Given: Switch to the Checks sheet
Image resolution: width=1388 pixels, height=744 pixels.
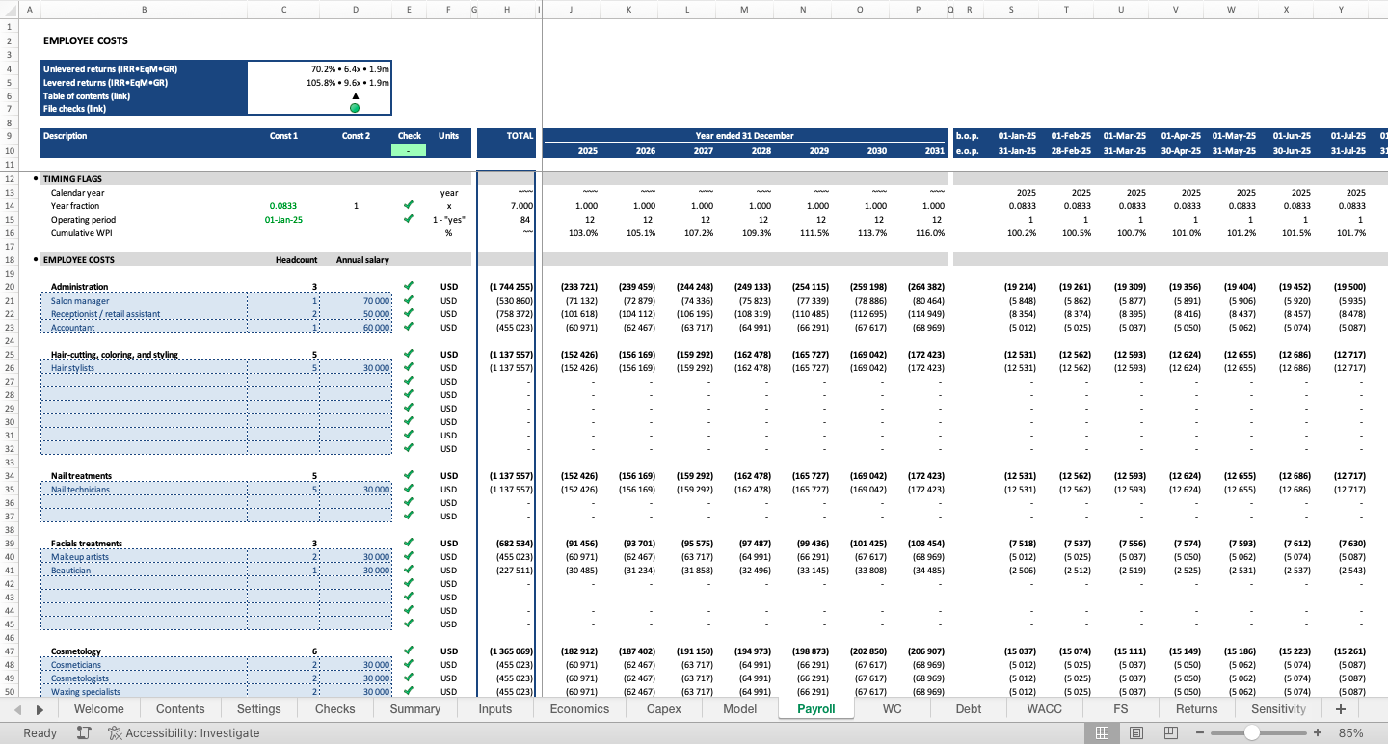Looking at the screenshot, I should click(x=334, y=709).
